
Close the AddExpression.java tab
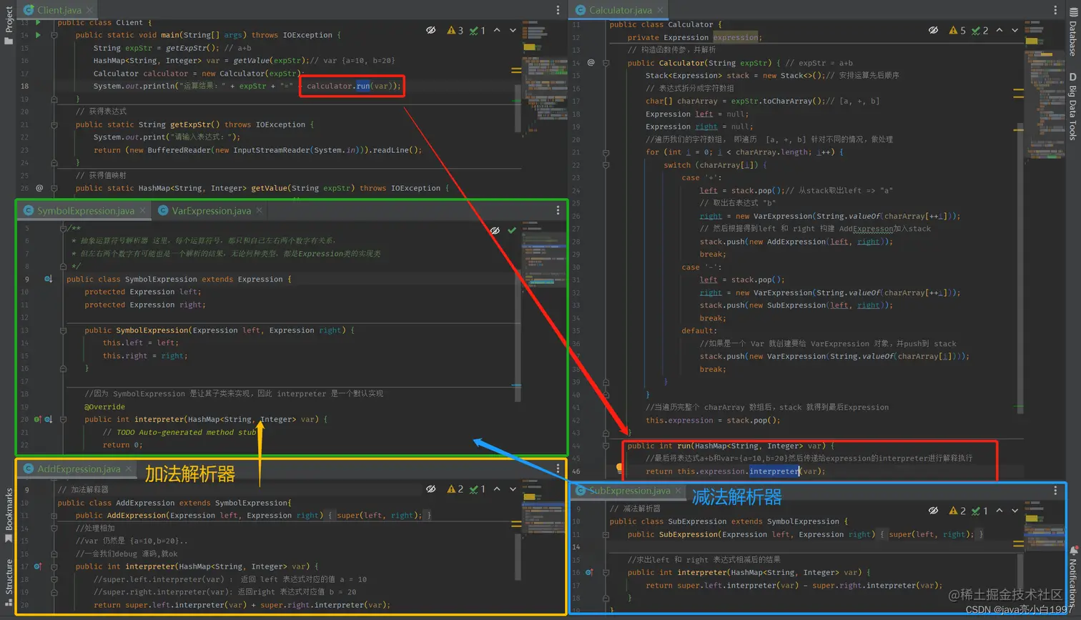[x=128, y=469]
